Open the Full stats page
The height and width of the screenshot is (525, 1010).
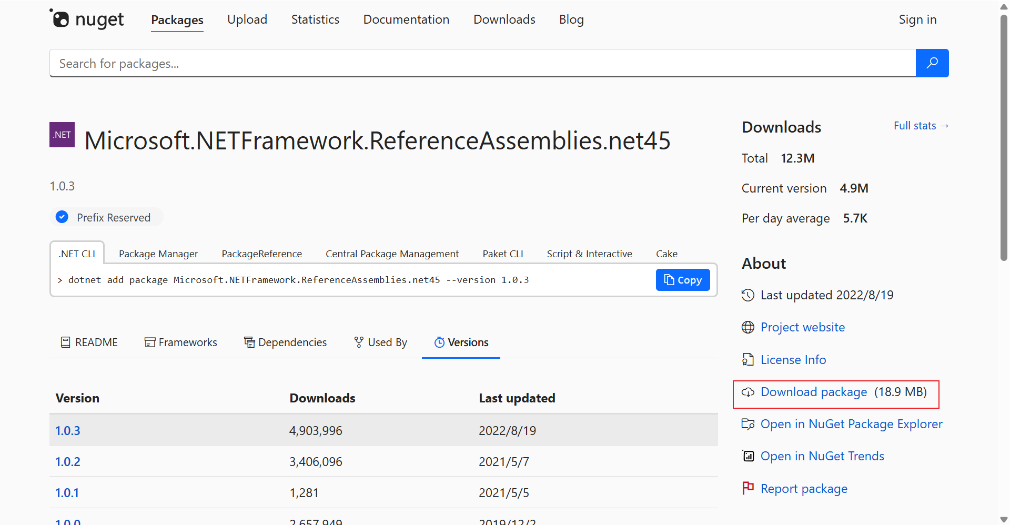coord(921,126)
